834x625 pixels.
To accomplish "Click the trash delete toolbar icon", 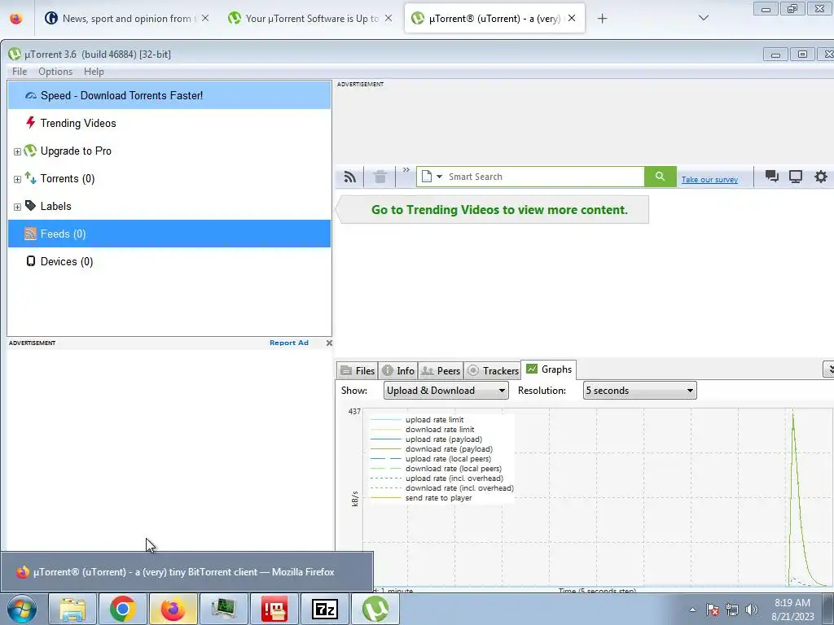I will click(380, 177).
